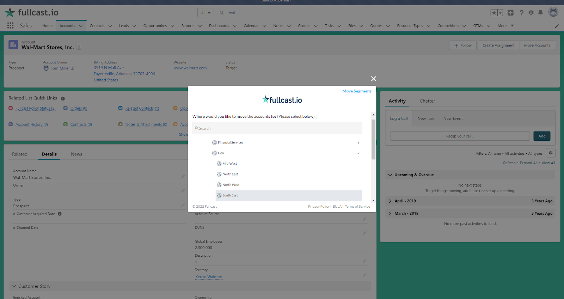
Task: Click the Recap your call input
Action: coord(460,136)
